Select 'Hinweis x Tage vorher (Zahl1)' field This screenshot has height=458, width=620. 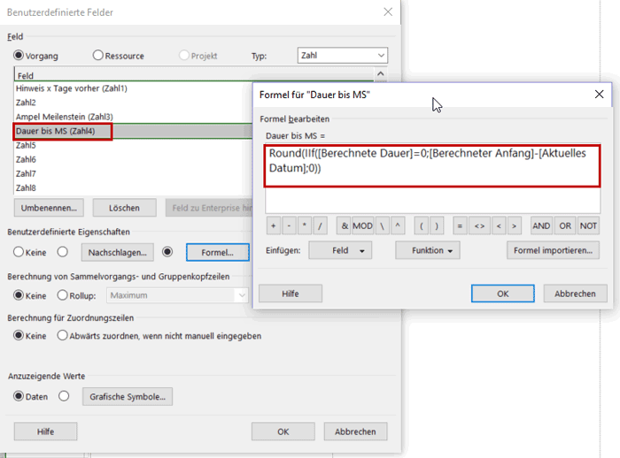pyautogui.click(x=71, y=88)
